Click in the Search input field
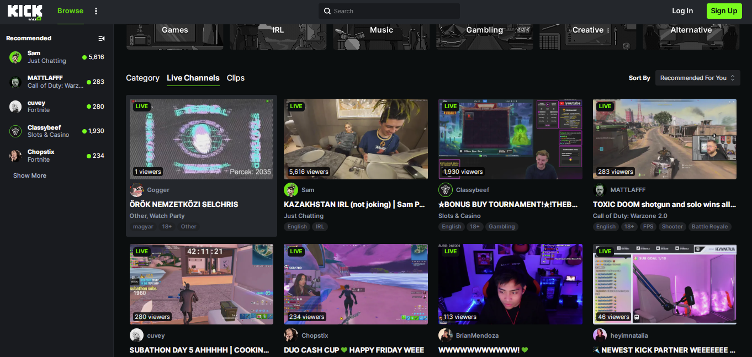The height and width of the screenshot is (357, 752). pos(389,11)
